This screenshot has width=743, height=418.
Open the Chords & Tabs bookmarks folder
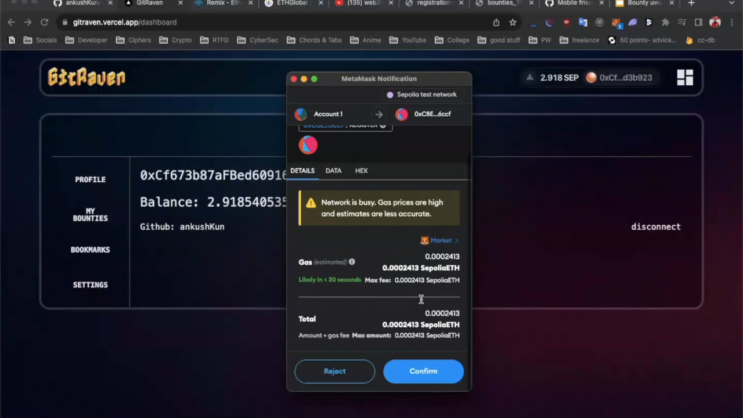click(314, 40)
